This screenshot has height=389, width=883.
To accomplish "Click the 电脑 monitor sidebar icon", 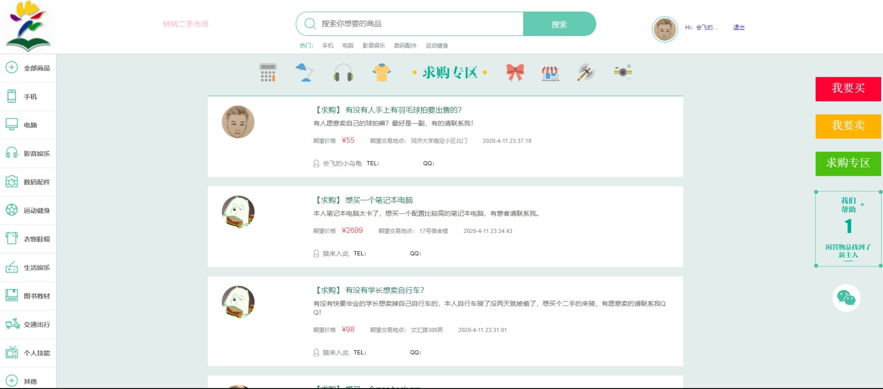I will [x=12, y=125].
